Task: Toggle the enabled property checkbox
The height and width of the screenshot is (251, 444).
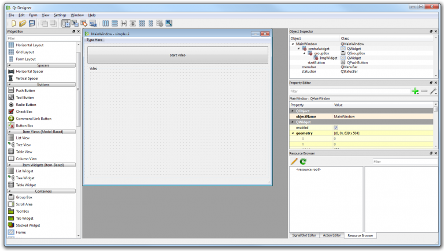Action: tap(336, 127)
